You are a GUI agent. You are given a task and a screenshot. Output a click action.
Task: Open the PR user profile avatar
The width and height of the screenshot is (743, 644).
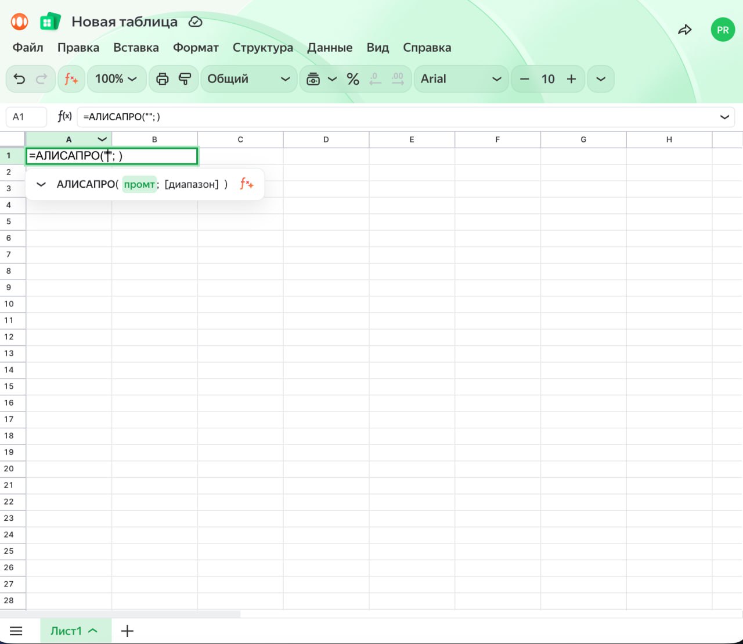click(x=723, y=30)
